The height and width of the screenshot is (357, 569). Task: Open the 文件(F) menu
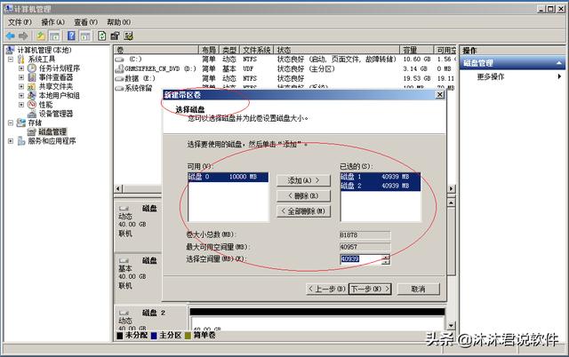coord(20,22)
